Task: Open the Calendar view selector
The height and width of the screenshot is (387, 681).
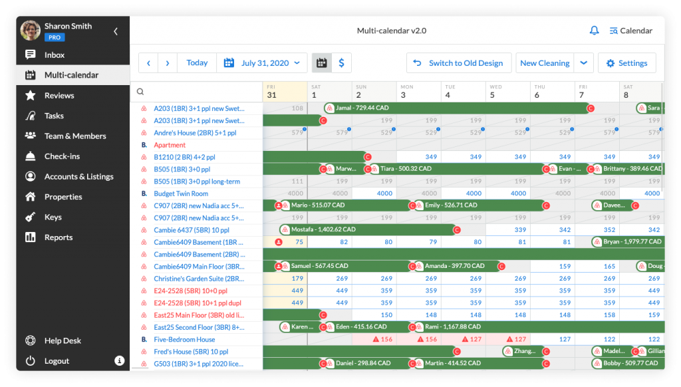Action: click(x=630, y=30)
